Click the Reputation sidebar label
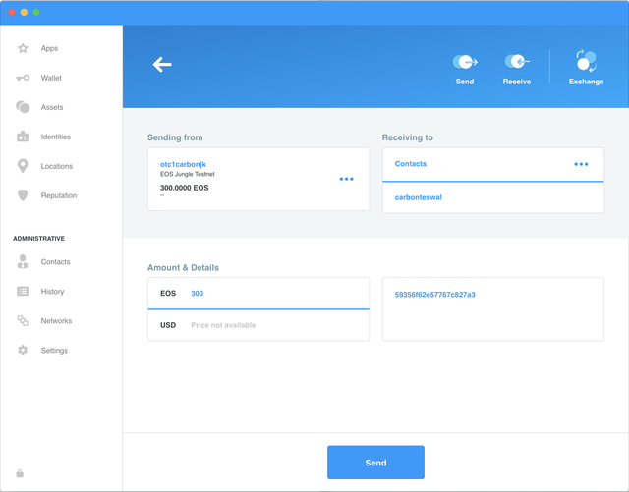629x492 pixels. click(59, 195)
